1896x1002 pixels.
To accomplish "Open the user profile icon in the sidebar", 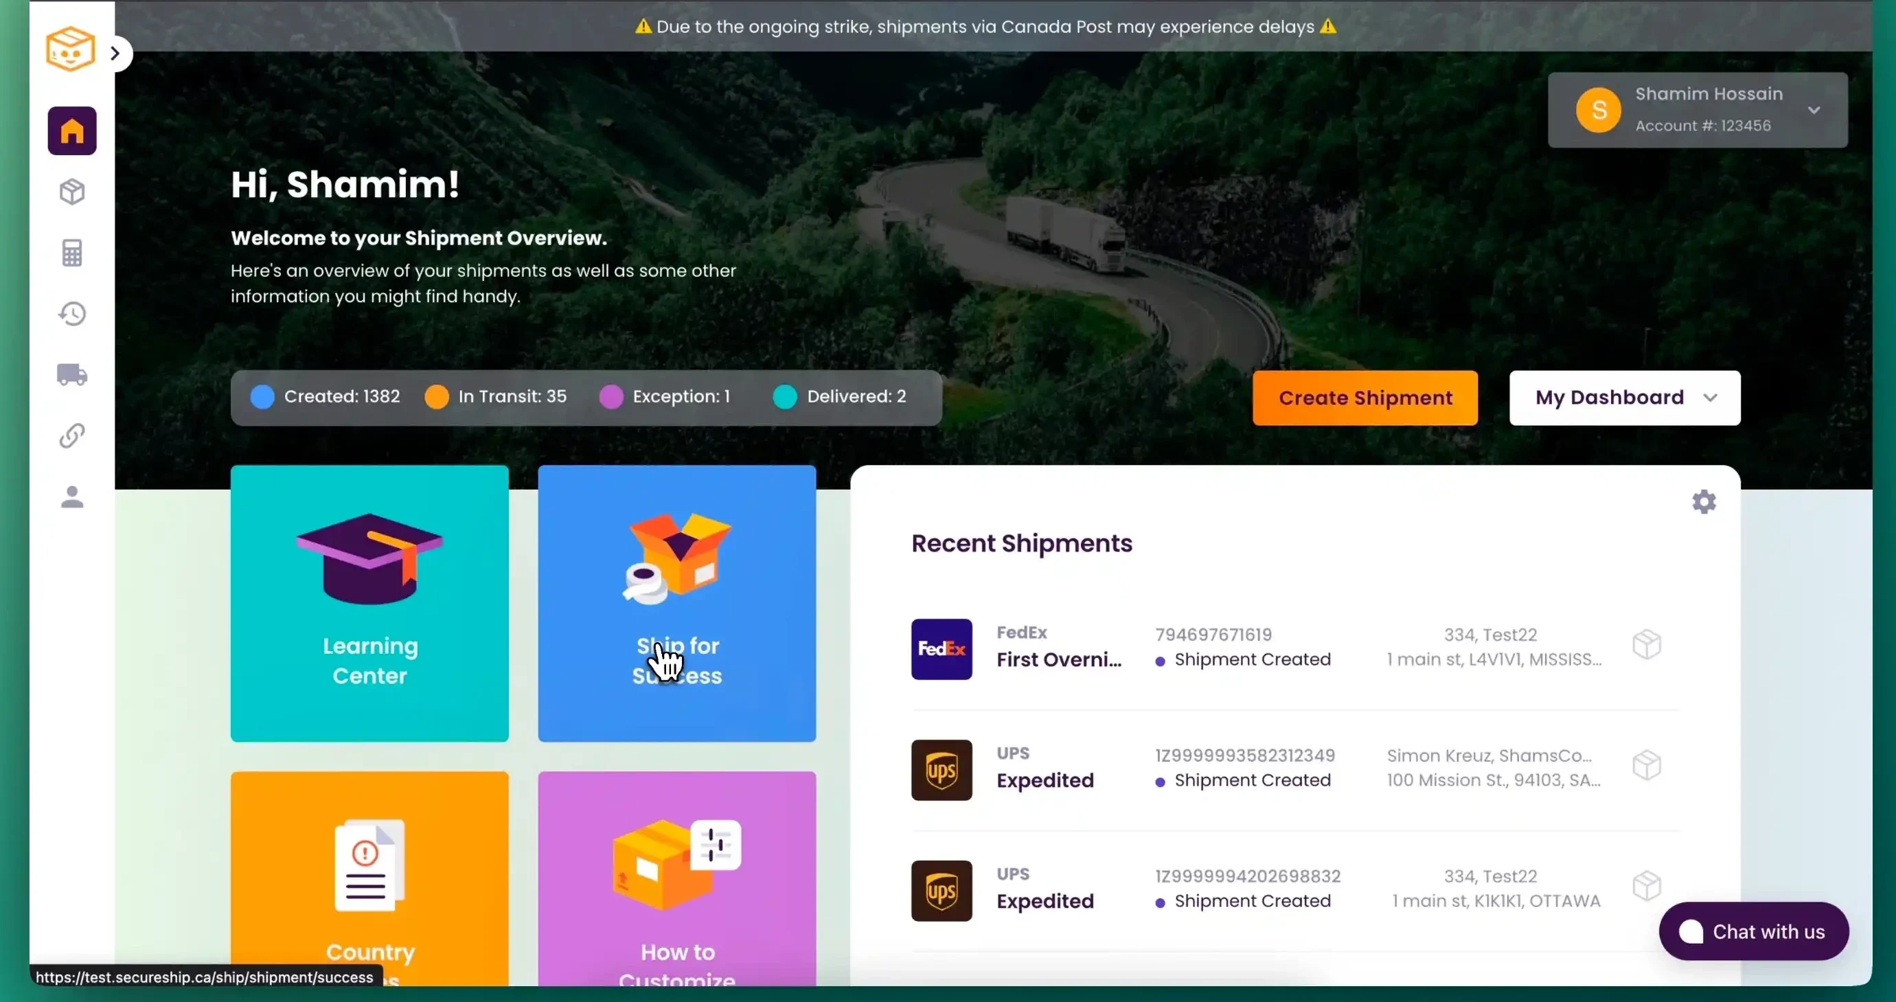I will (x=71, y=497).
